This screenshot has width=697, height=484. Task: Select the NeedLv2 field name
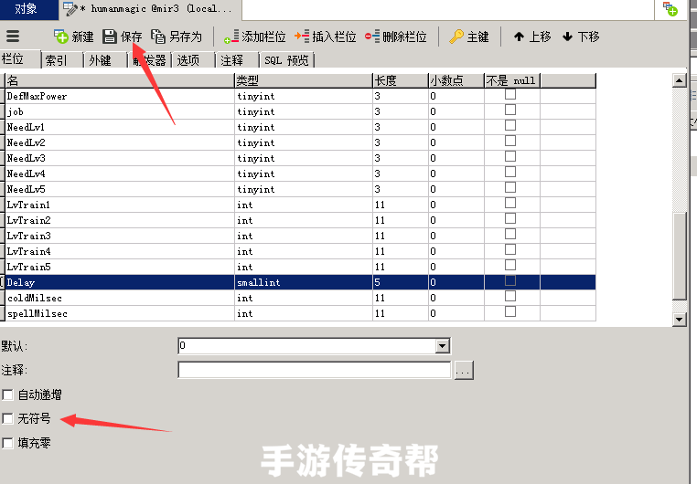(27, 142)
